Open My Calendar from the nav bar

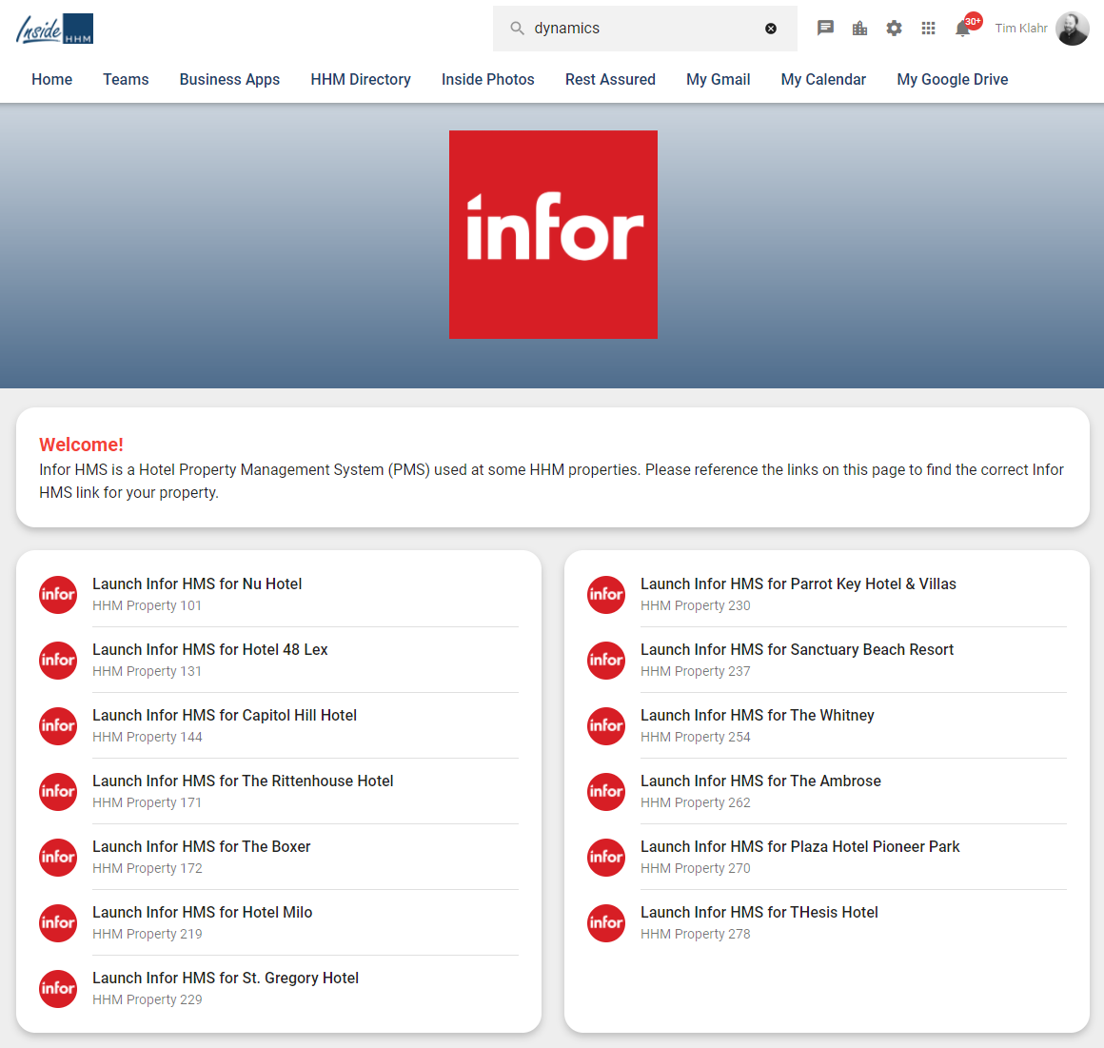tap(823, 80)
